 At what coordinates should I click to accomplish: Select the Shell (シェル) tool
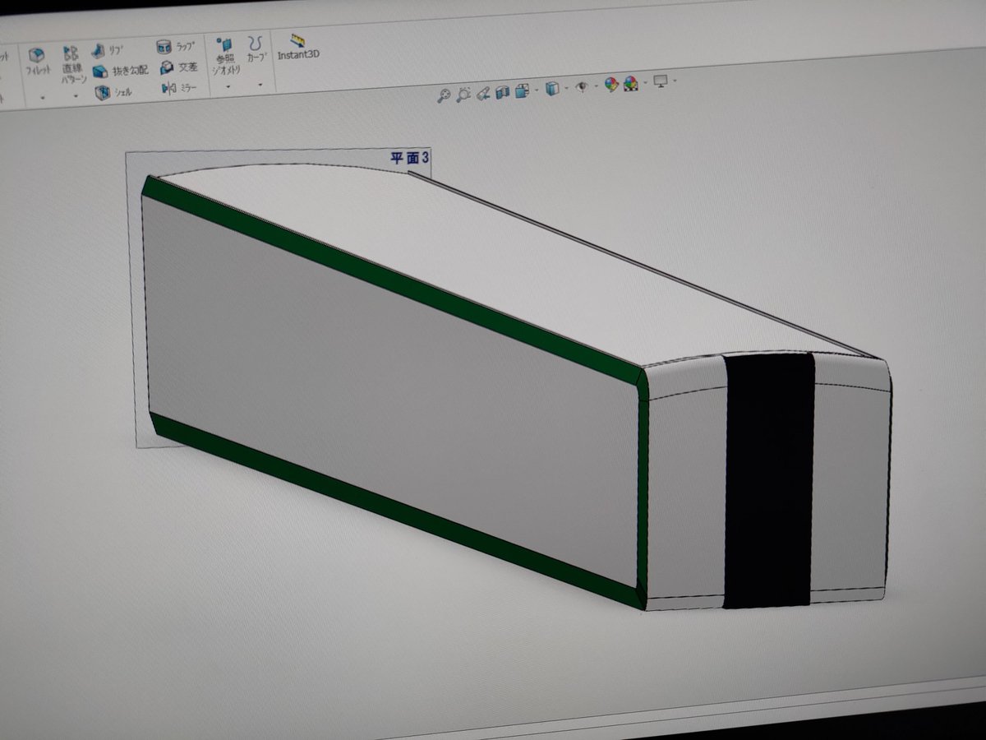(x=112, y=92)
